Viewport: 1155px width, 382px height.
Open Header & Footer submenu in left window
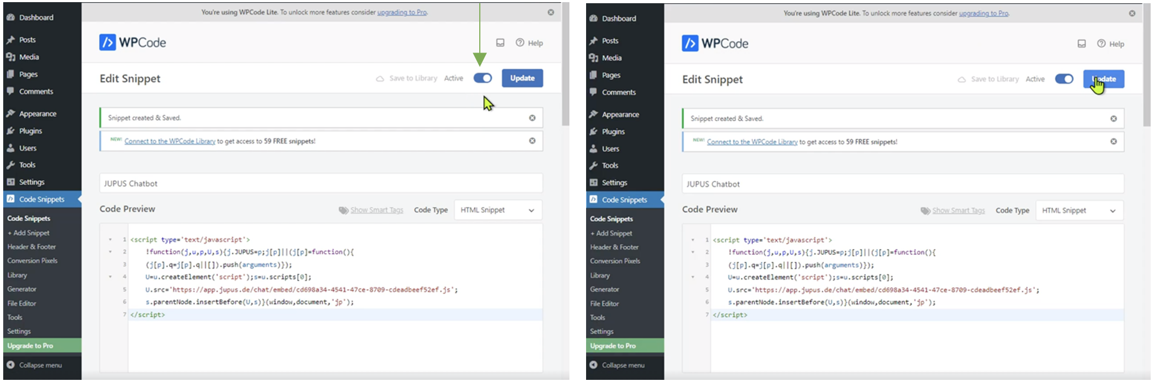[32, 247]
